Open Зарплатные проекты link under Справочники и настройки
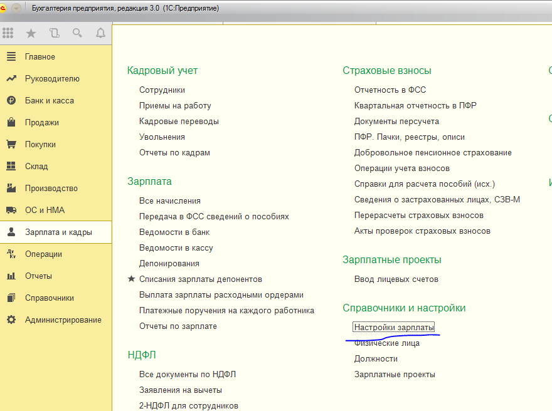 [395, 375]
